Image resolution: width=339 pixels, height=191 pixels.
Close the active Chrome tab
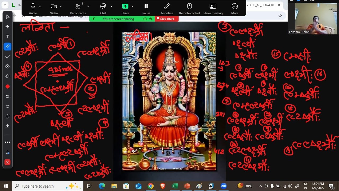tap(279, 5)
